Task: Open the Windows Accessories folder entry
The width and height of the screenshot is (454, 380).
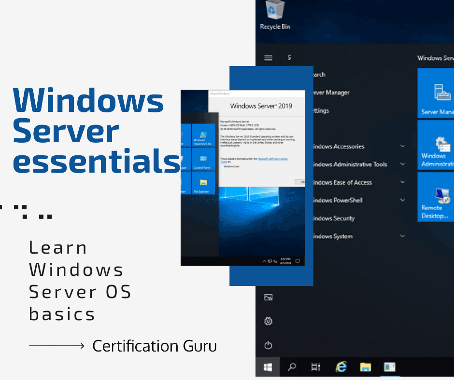Action: pos(339,146)
